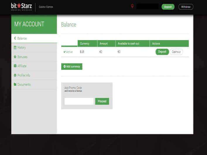Click the Active checkmark on EUR row

[64, 52]
